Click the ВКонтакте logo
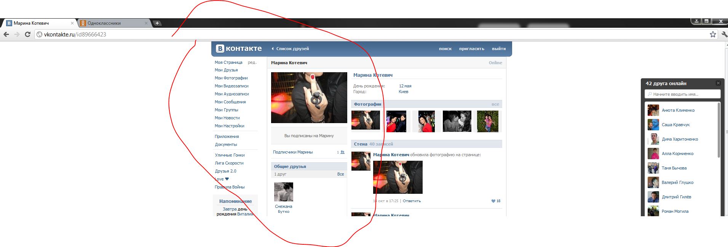Viewport: 728px width, 247px height. 239,49
